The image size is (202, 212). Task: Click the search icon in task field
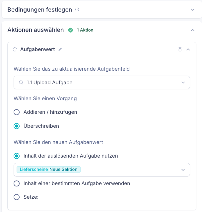[x=21, y=83]
